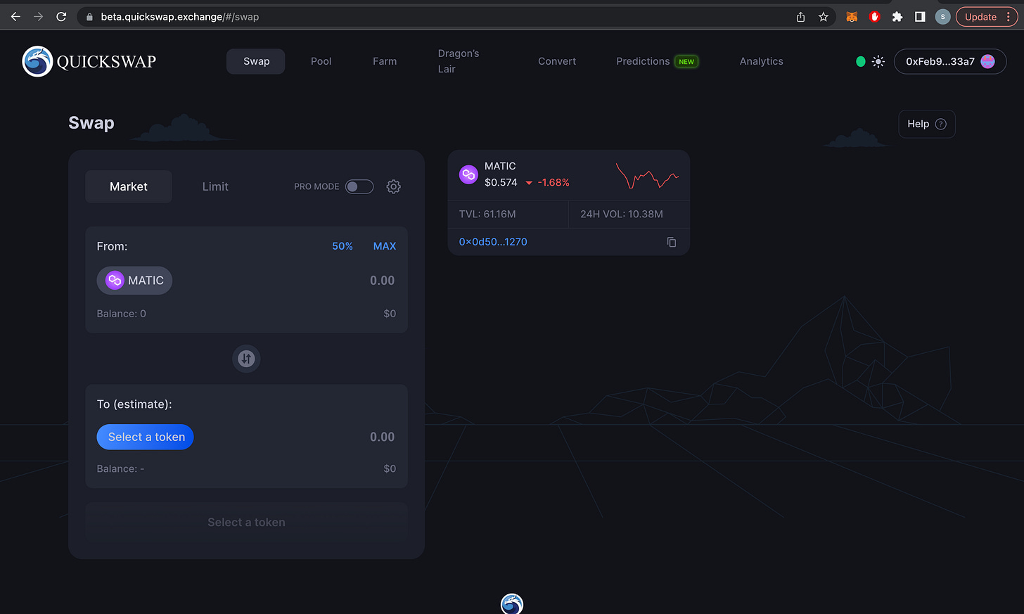
Task: Click the green network status dot
Action: pyautogui.click(x=860, y=61)
